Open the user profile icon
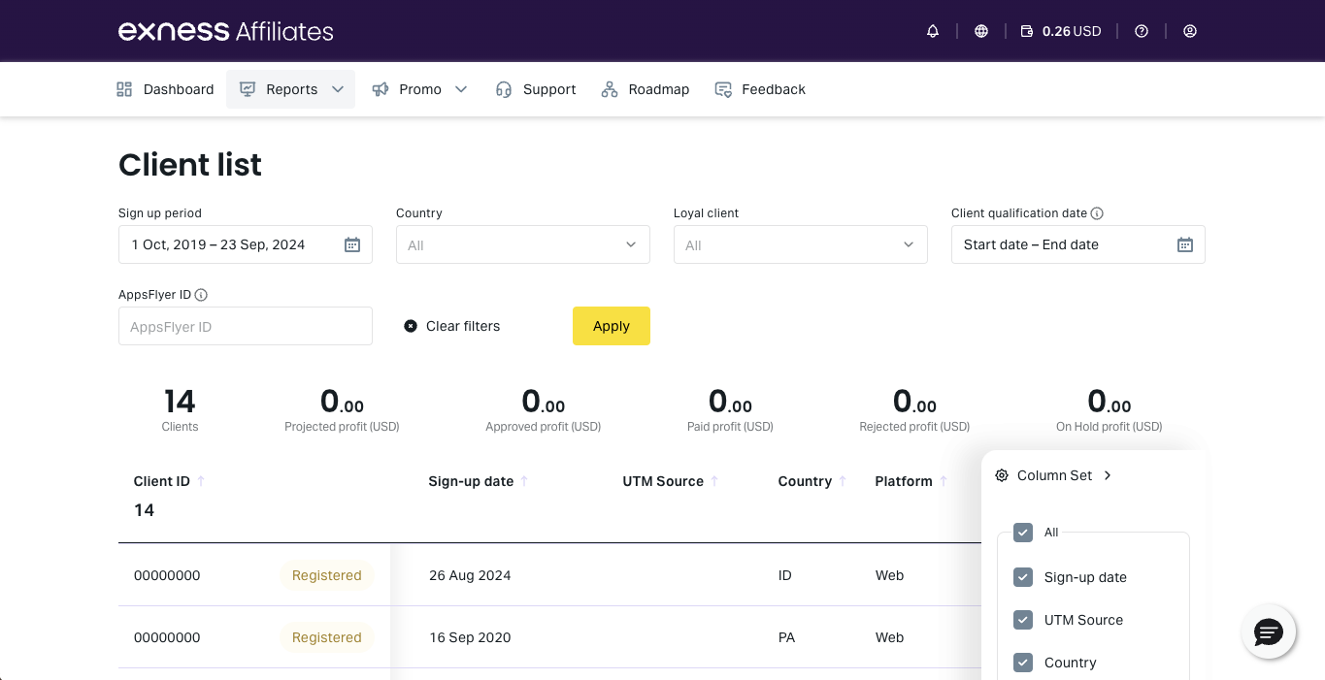 1190,31
